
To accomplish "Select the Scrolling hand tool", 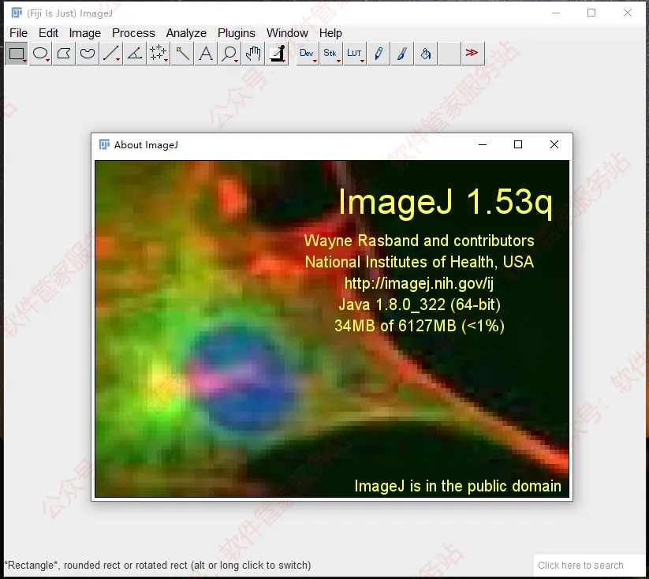I will click(x=253, y=54).
